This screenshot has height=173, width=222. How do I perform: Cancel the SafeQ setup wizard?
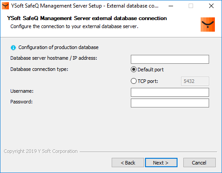[x=199, y=163]
